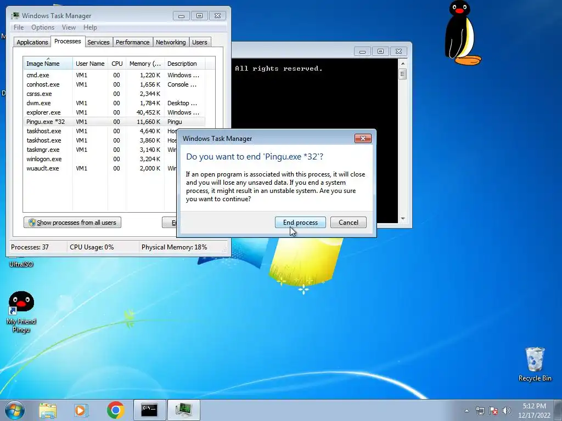Sort processes by Image Name column
The width and height of the screenshot is (562, 421).
click(48, 64)
